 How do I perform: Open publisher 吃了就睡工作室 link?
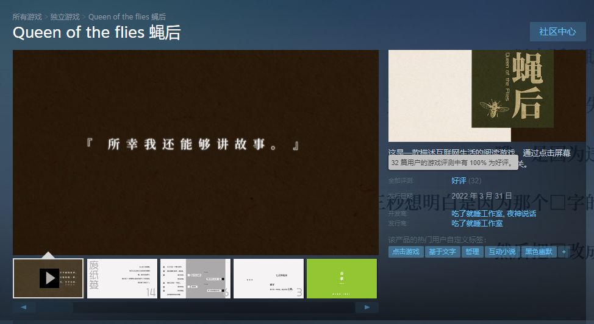coord(477,224)
